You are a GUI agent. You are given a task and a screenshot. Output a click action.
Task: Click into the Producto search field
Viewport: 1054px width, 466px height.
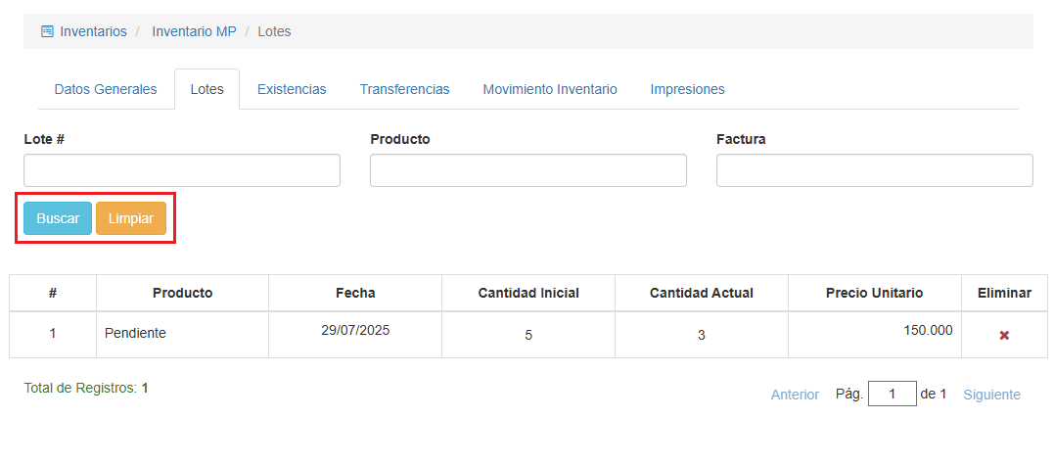[x=528, y=170]
